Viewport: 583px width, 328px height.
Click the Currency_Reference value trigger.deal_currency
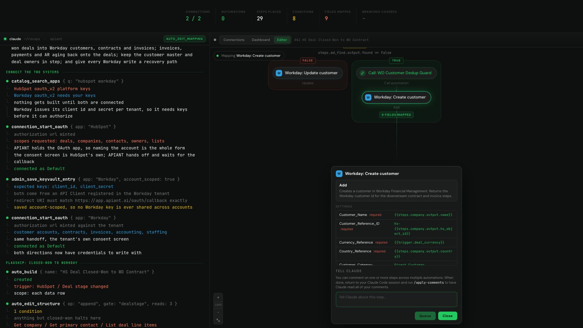(419, 243)
